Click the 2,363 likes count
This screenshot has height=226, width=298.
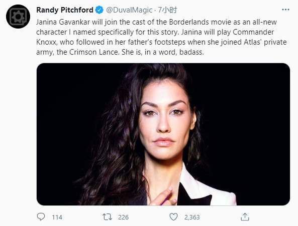tap(192, 217)
